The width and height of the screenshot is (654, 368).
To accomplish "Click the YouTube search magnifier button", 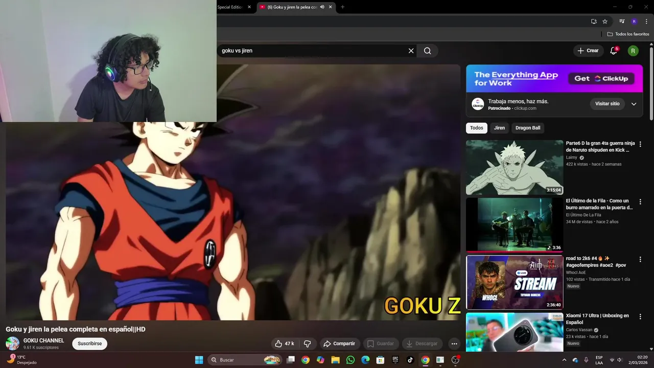I will tap(428, 51).
